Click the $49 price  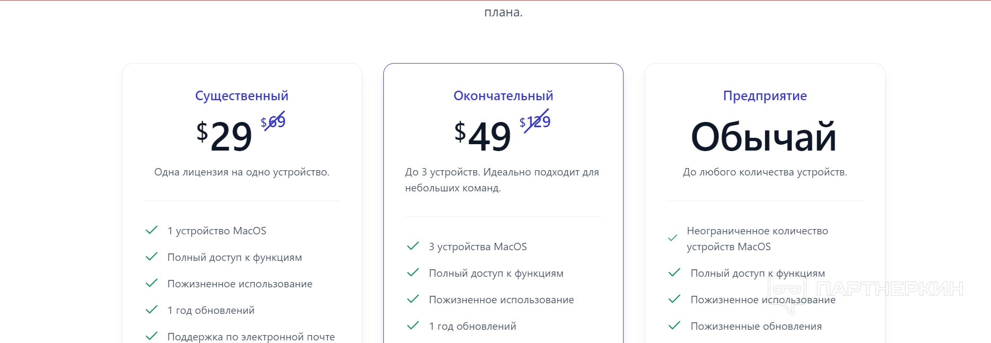pos(483,136)
